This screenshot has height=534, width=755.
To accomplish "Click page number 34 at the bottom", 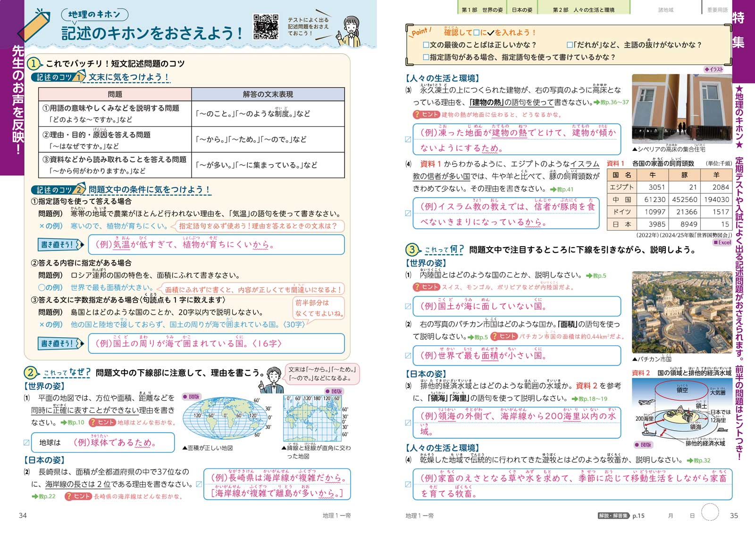I will point(23,516).
